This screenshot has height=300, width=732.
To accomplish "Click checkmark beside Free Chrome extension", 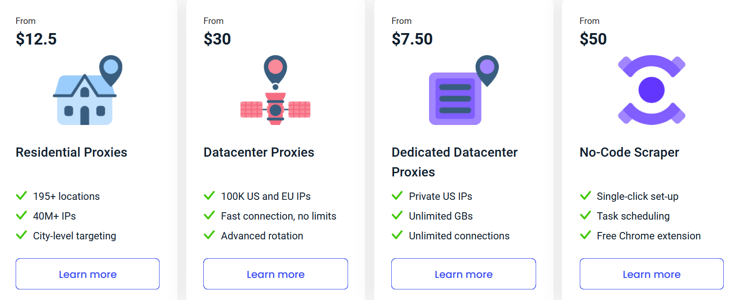I will pyautogui.click(x=585, y=236).
